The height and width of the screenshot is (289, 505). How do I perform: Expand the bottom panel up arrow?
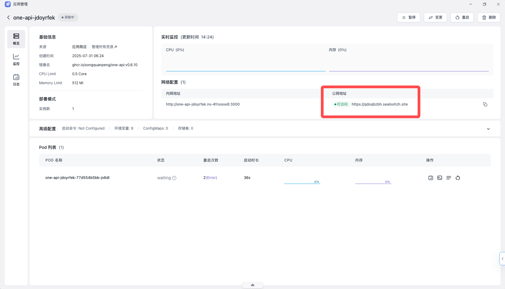click(253, 285)
